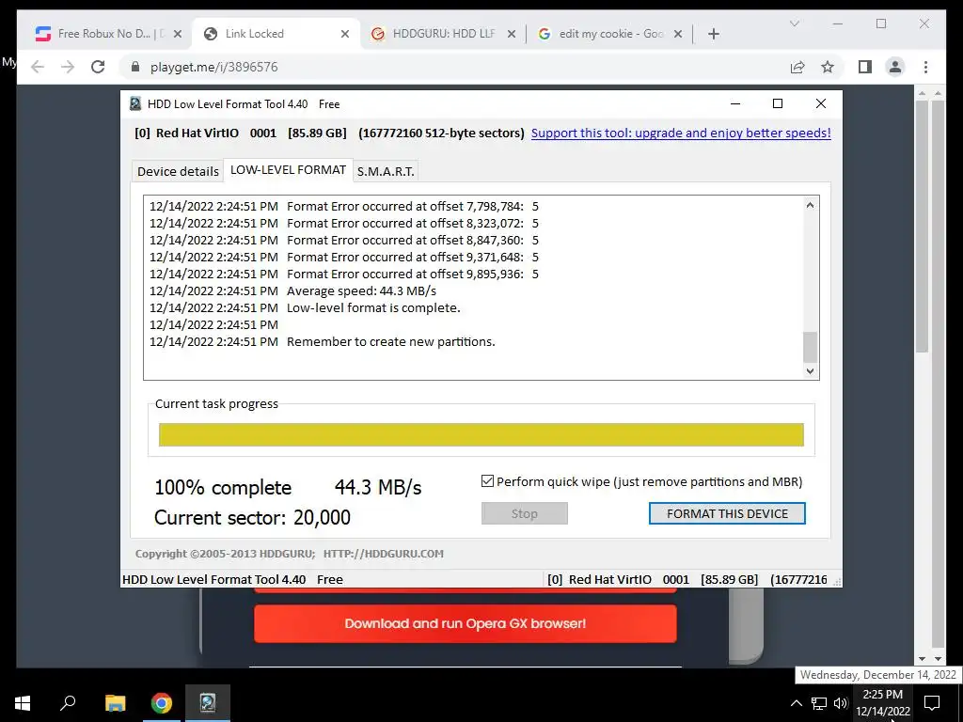
Task: Toggle the Chrome side panel icon
Action: pyautogui.click(x=865, y=67)
